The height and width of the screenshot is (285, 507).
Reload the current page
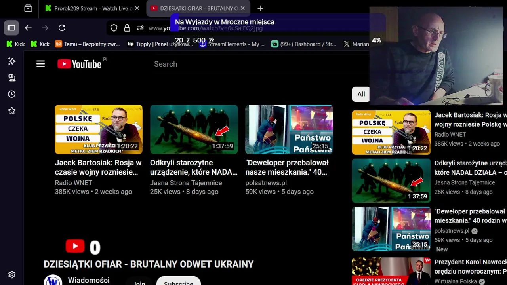click(62, 28)
